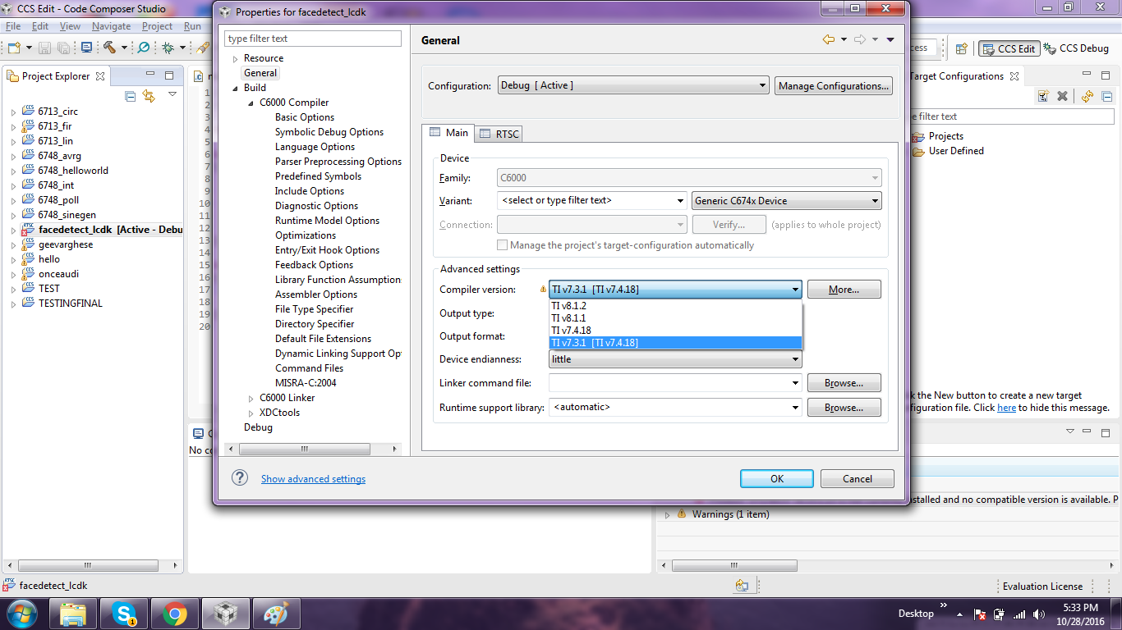
Task: Click the Open Perspective icon
Action: pyautogui.click(x=962, y=48)
